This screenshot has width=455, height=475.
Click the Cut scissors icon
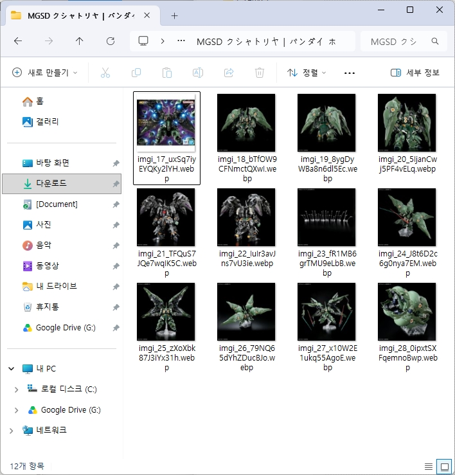click(105, 73)
